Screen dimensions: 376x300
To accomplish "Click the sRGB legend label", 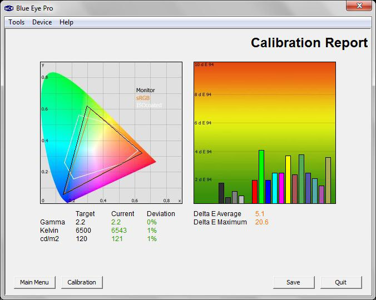I will coord(143,98).
